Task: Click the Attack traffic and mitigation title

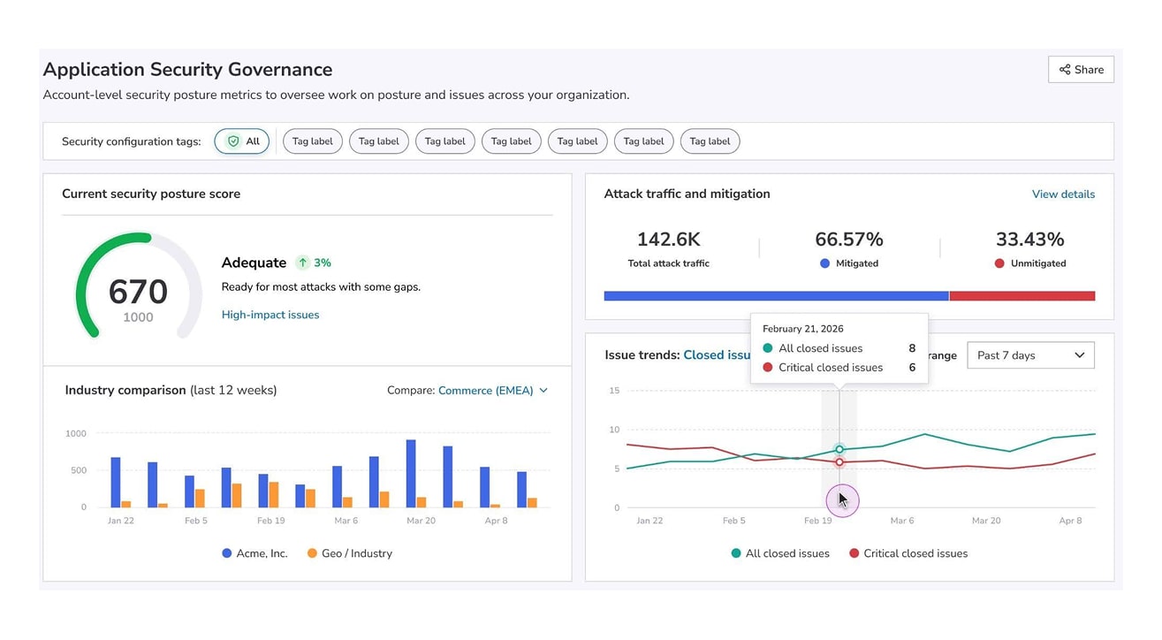Action: point(687,194)
